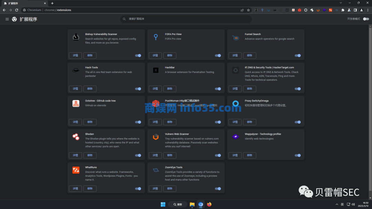Screen dimensions: 372x209
Task: View 详情 for Wappalyzer extension
Action: point(235,155)
